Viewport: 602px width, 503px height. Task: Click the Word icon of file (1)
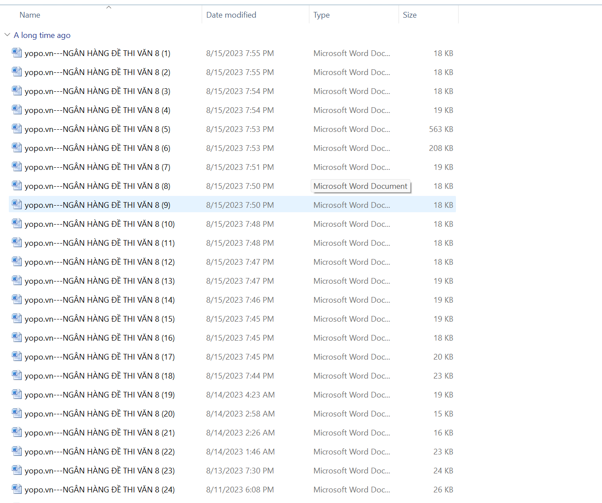[x=17, y=53]
